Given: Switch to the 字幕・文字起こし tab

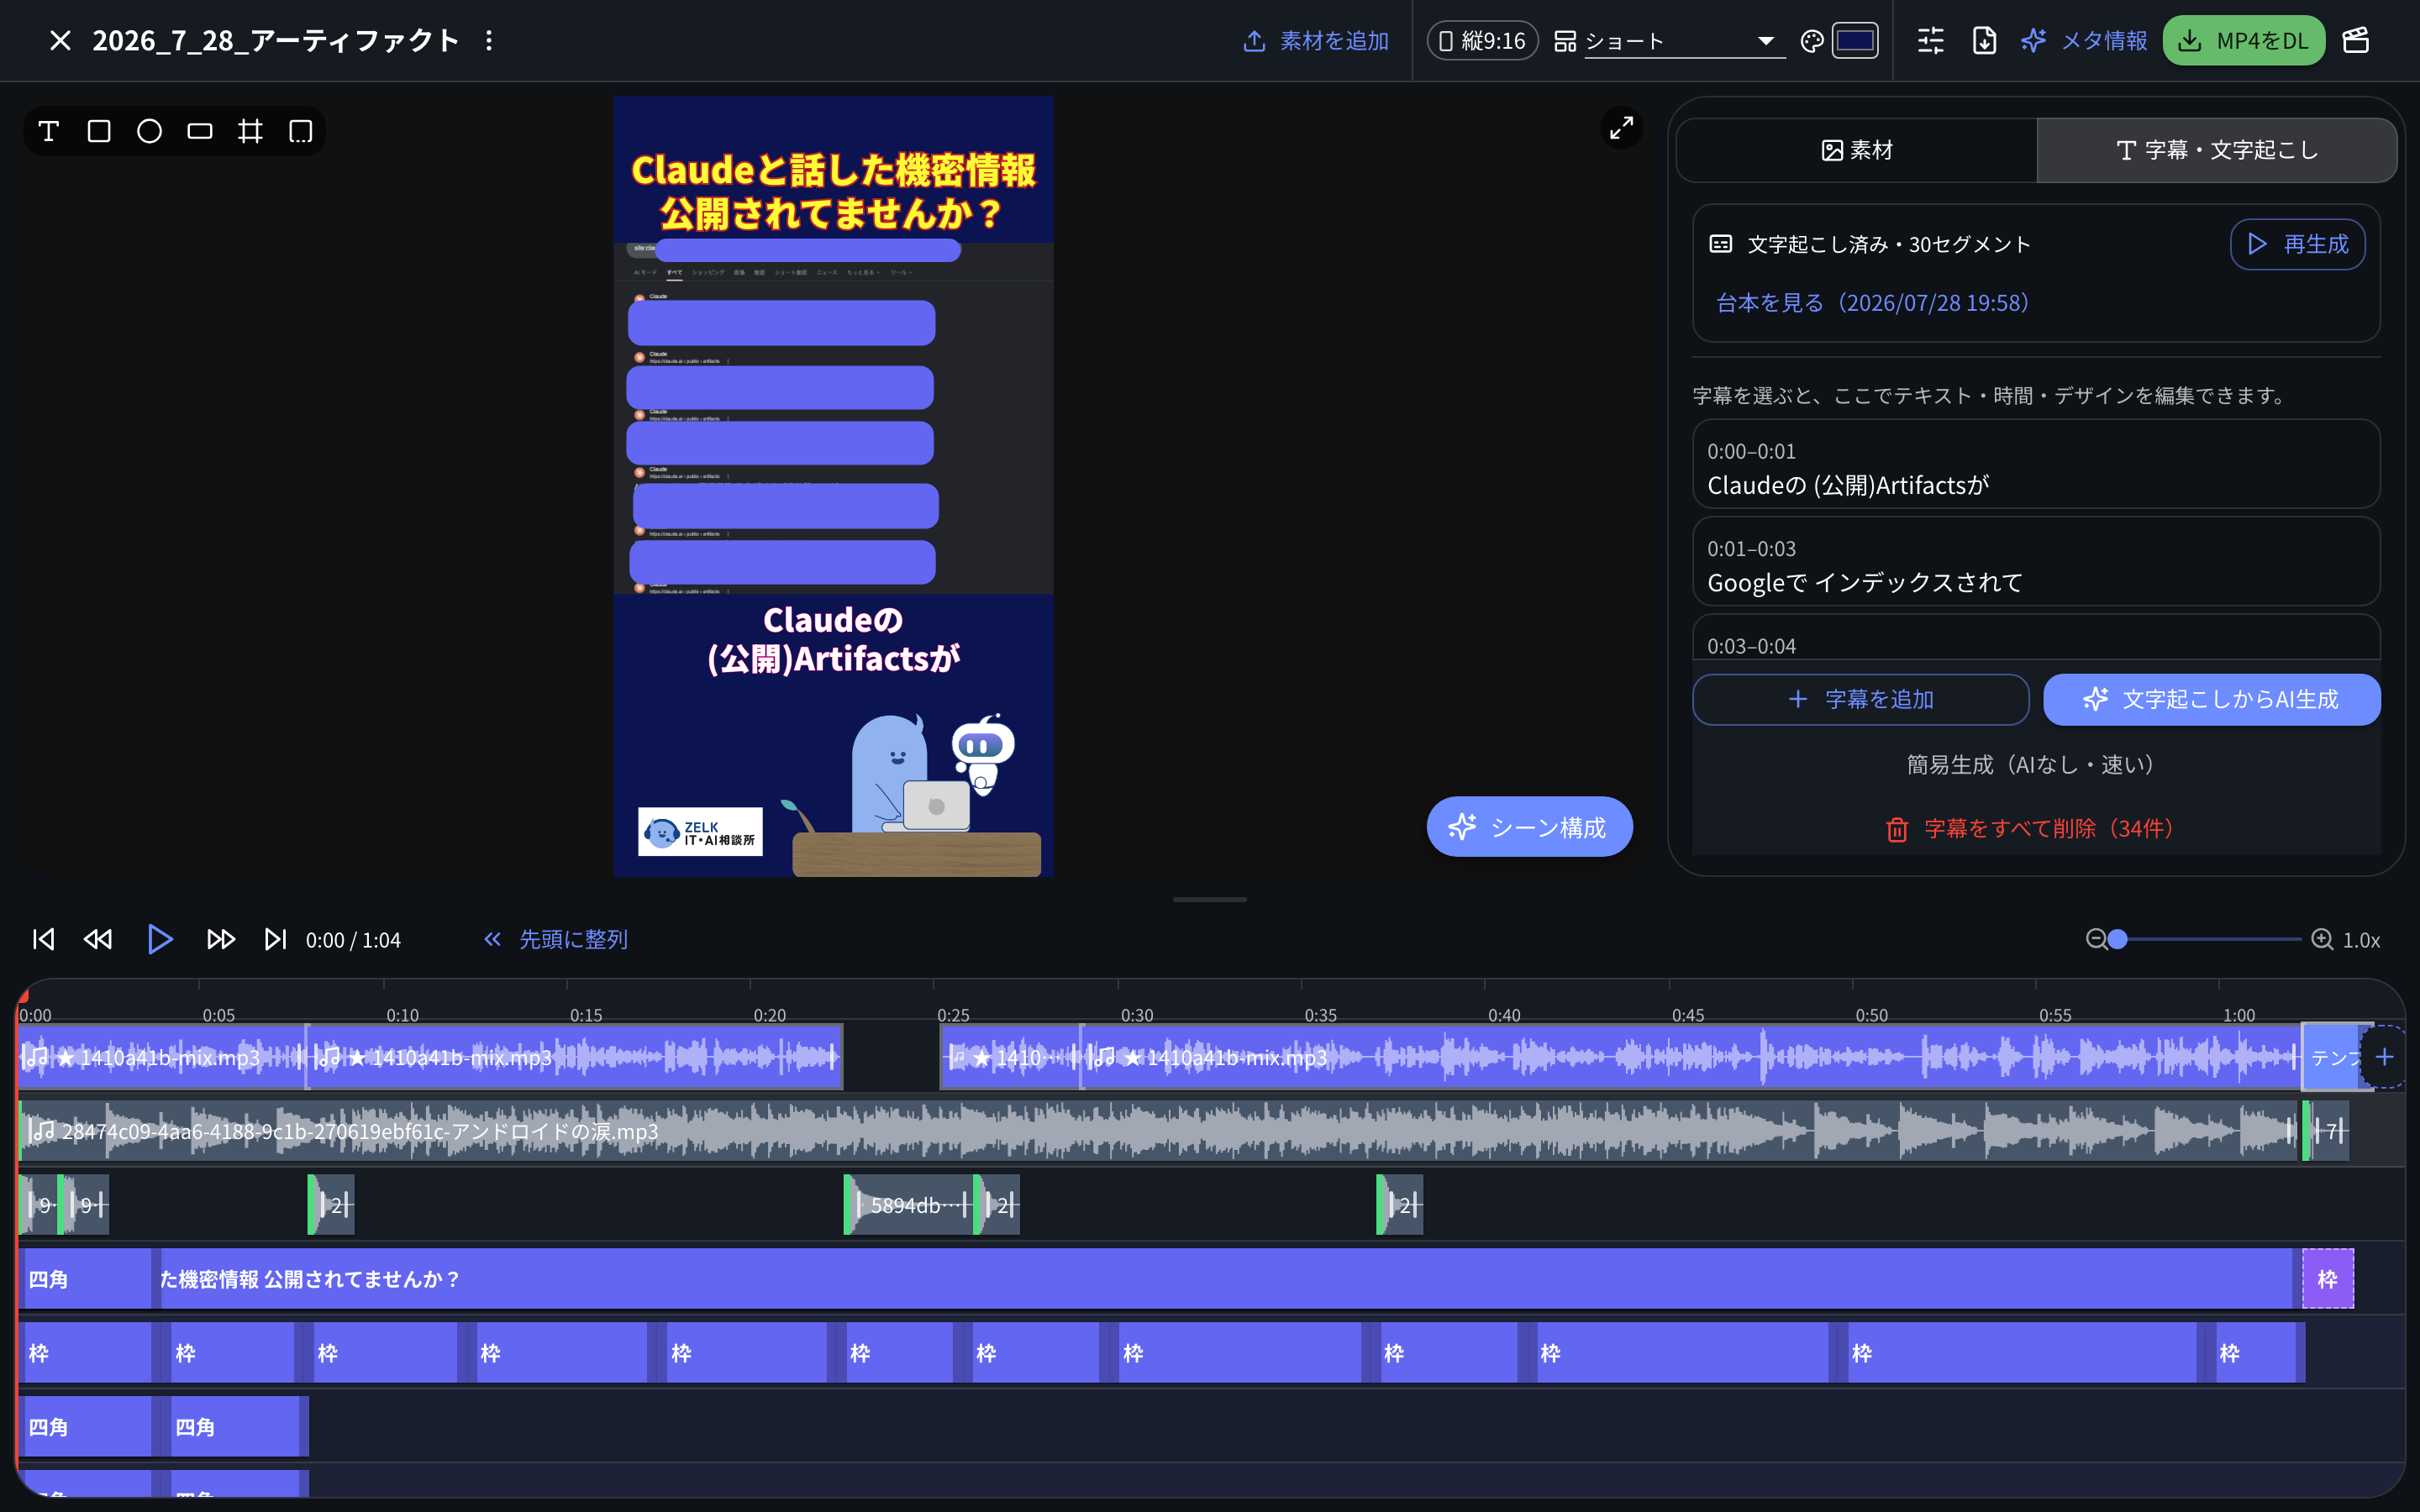Looking at the screenshot, I should coord(2217,150).
